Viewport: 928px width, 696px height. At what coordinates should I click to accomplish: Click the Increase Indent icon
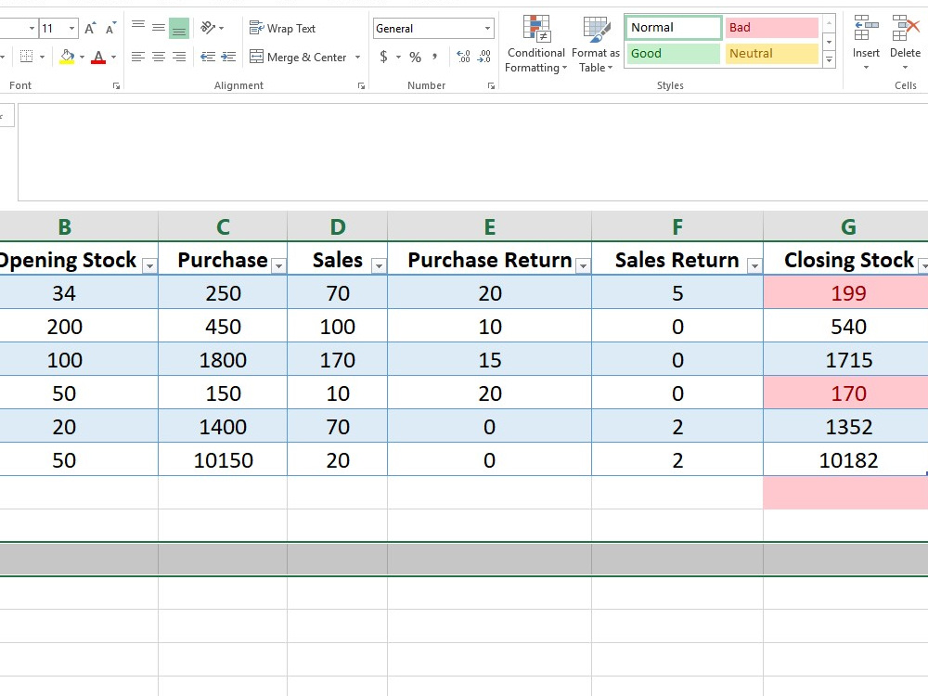pyautogui.click(x=228, y=57)
